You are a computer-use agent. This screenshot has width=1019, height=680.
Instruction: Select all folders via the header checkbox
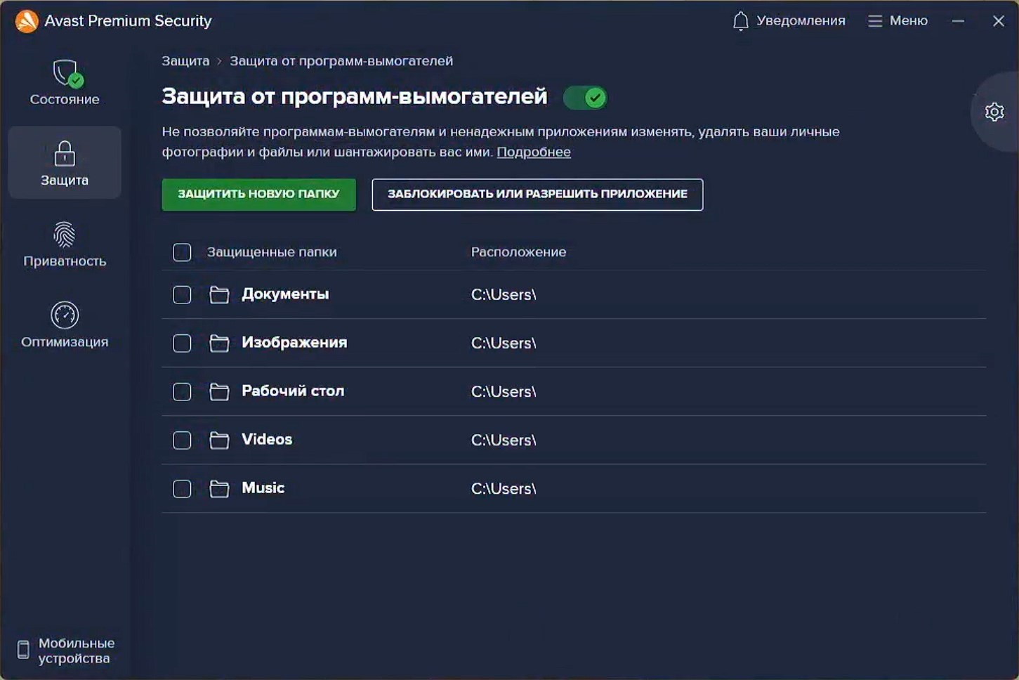[182, 251]
